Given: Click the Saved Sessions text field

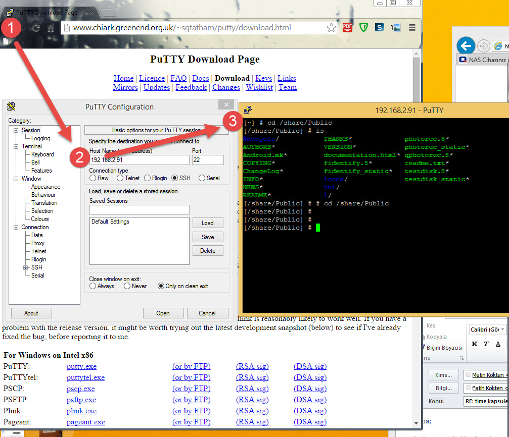Looking at the screenshot, I should point(140,210).
